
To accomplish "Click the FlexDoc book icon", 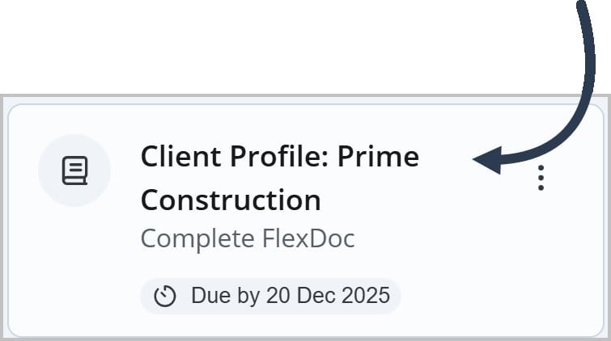I will pyautogui.click(x=74, y=170).
